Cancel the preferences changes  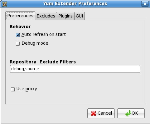click(101, 113)
